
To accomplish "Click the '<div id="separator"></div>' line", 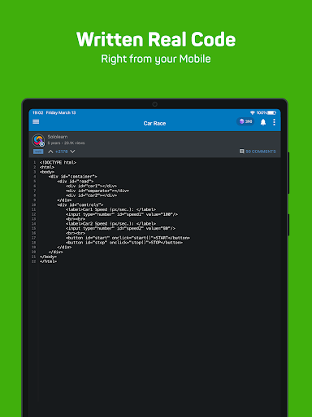I will click(x=97, y=191).
